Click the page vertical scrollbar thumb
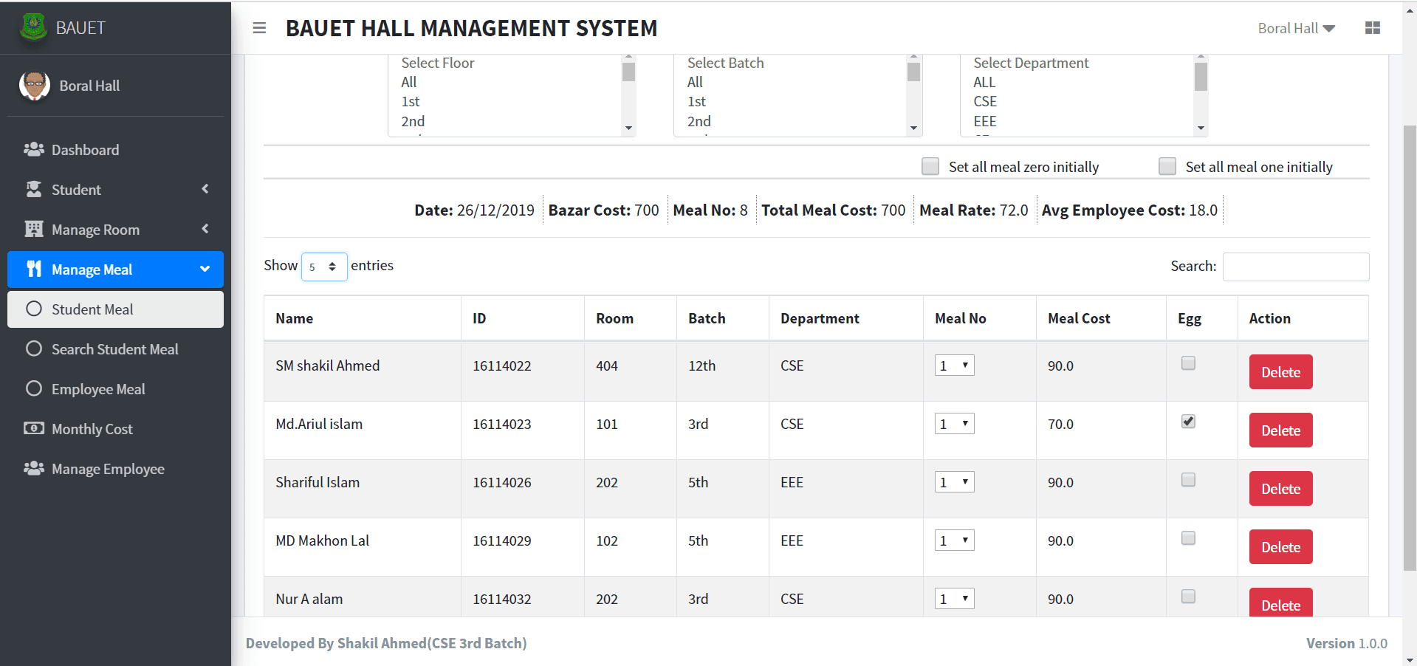Screen dimensions: 1417x666 tap(1410, 347)
